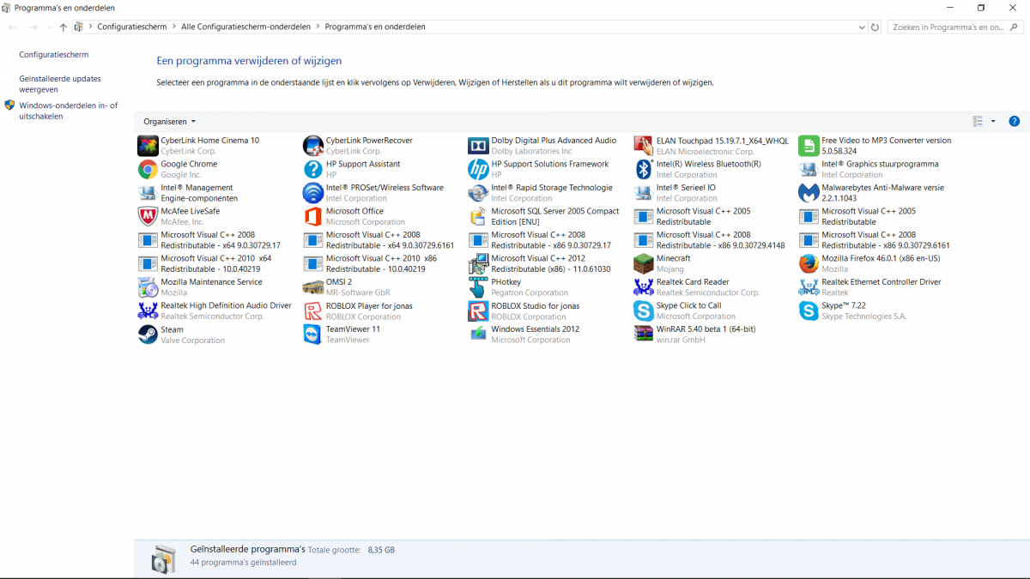Click the Configuratiescherm breadcrumb in address bar
Viewport: 1030px width, 579px height.
pos(132,27)
